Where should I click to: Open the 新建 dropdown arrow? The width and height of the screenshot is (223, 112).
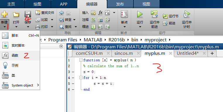pyautogui.click(x=5, y=27)
